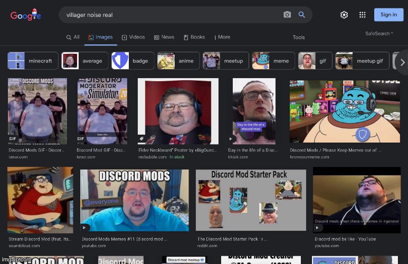Select the anime filter chip

click(178, 61)
